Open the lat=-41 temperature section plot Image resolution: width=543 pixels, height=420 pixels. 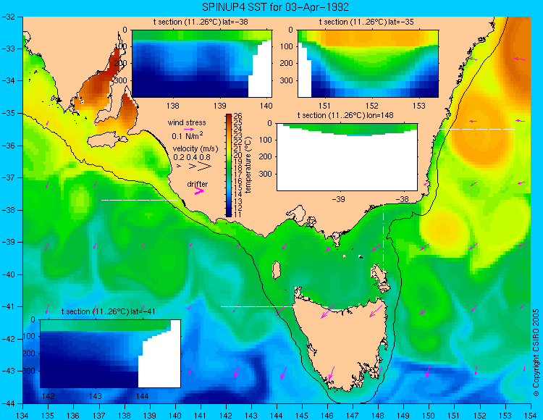(x=111, y=353)
